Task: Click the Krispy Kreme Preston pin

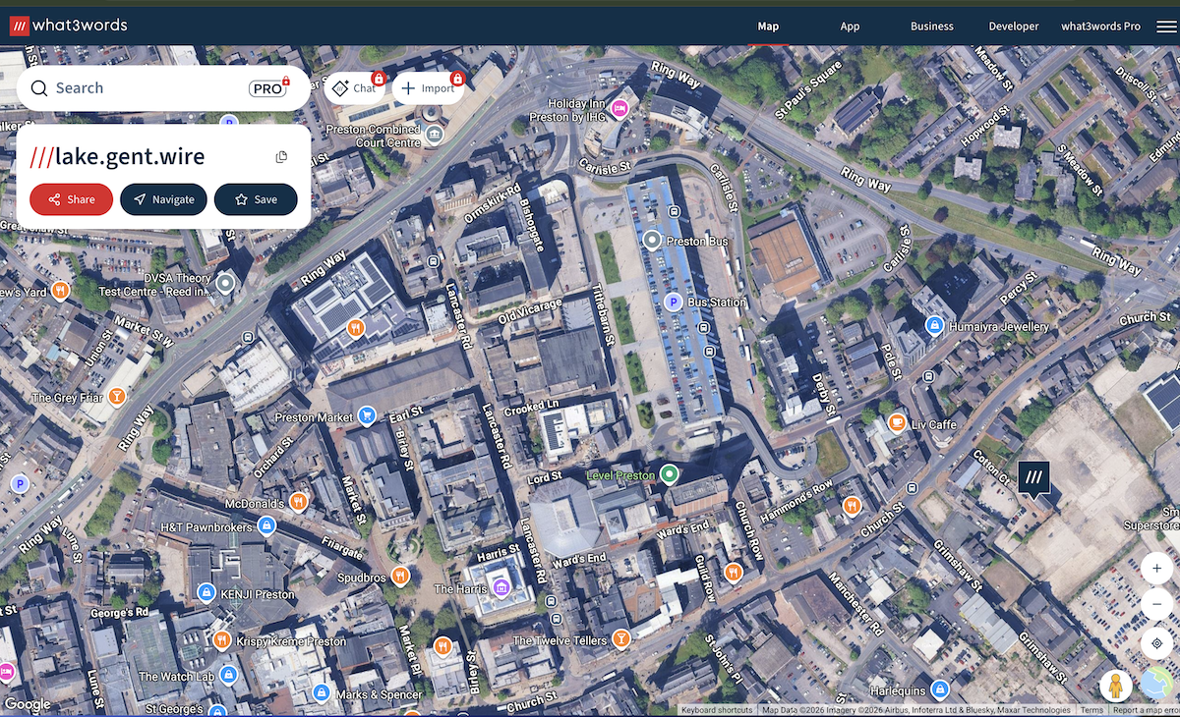Action: coord(221,640)
